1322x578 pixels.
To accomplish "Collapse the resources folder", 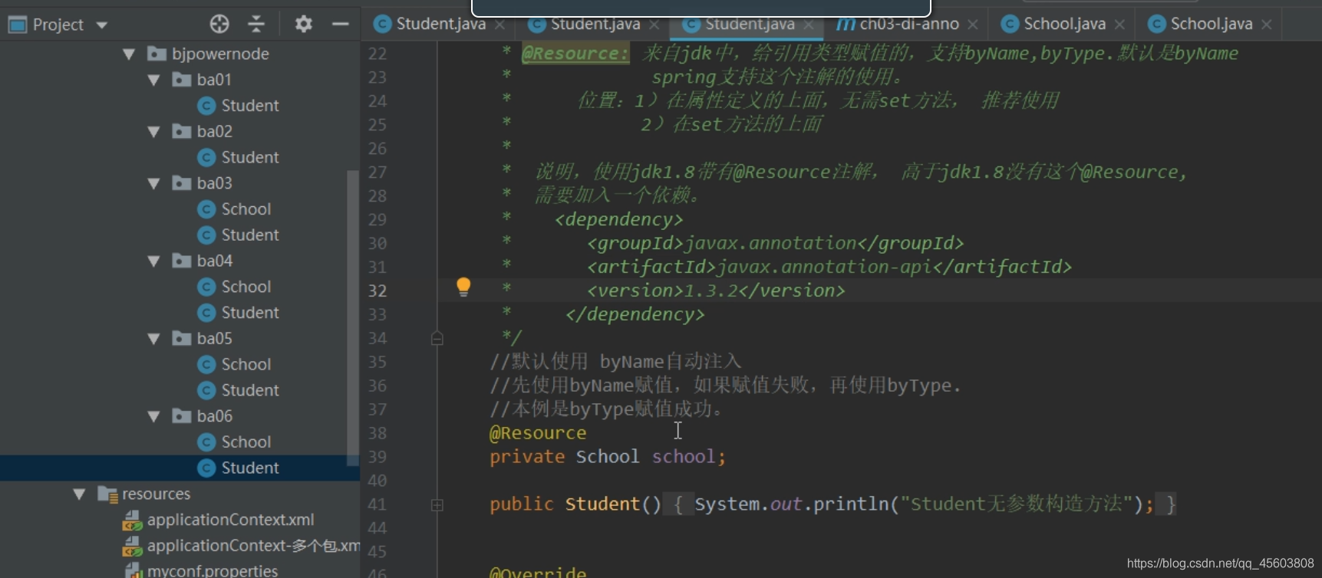I will [79, 494].
